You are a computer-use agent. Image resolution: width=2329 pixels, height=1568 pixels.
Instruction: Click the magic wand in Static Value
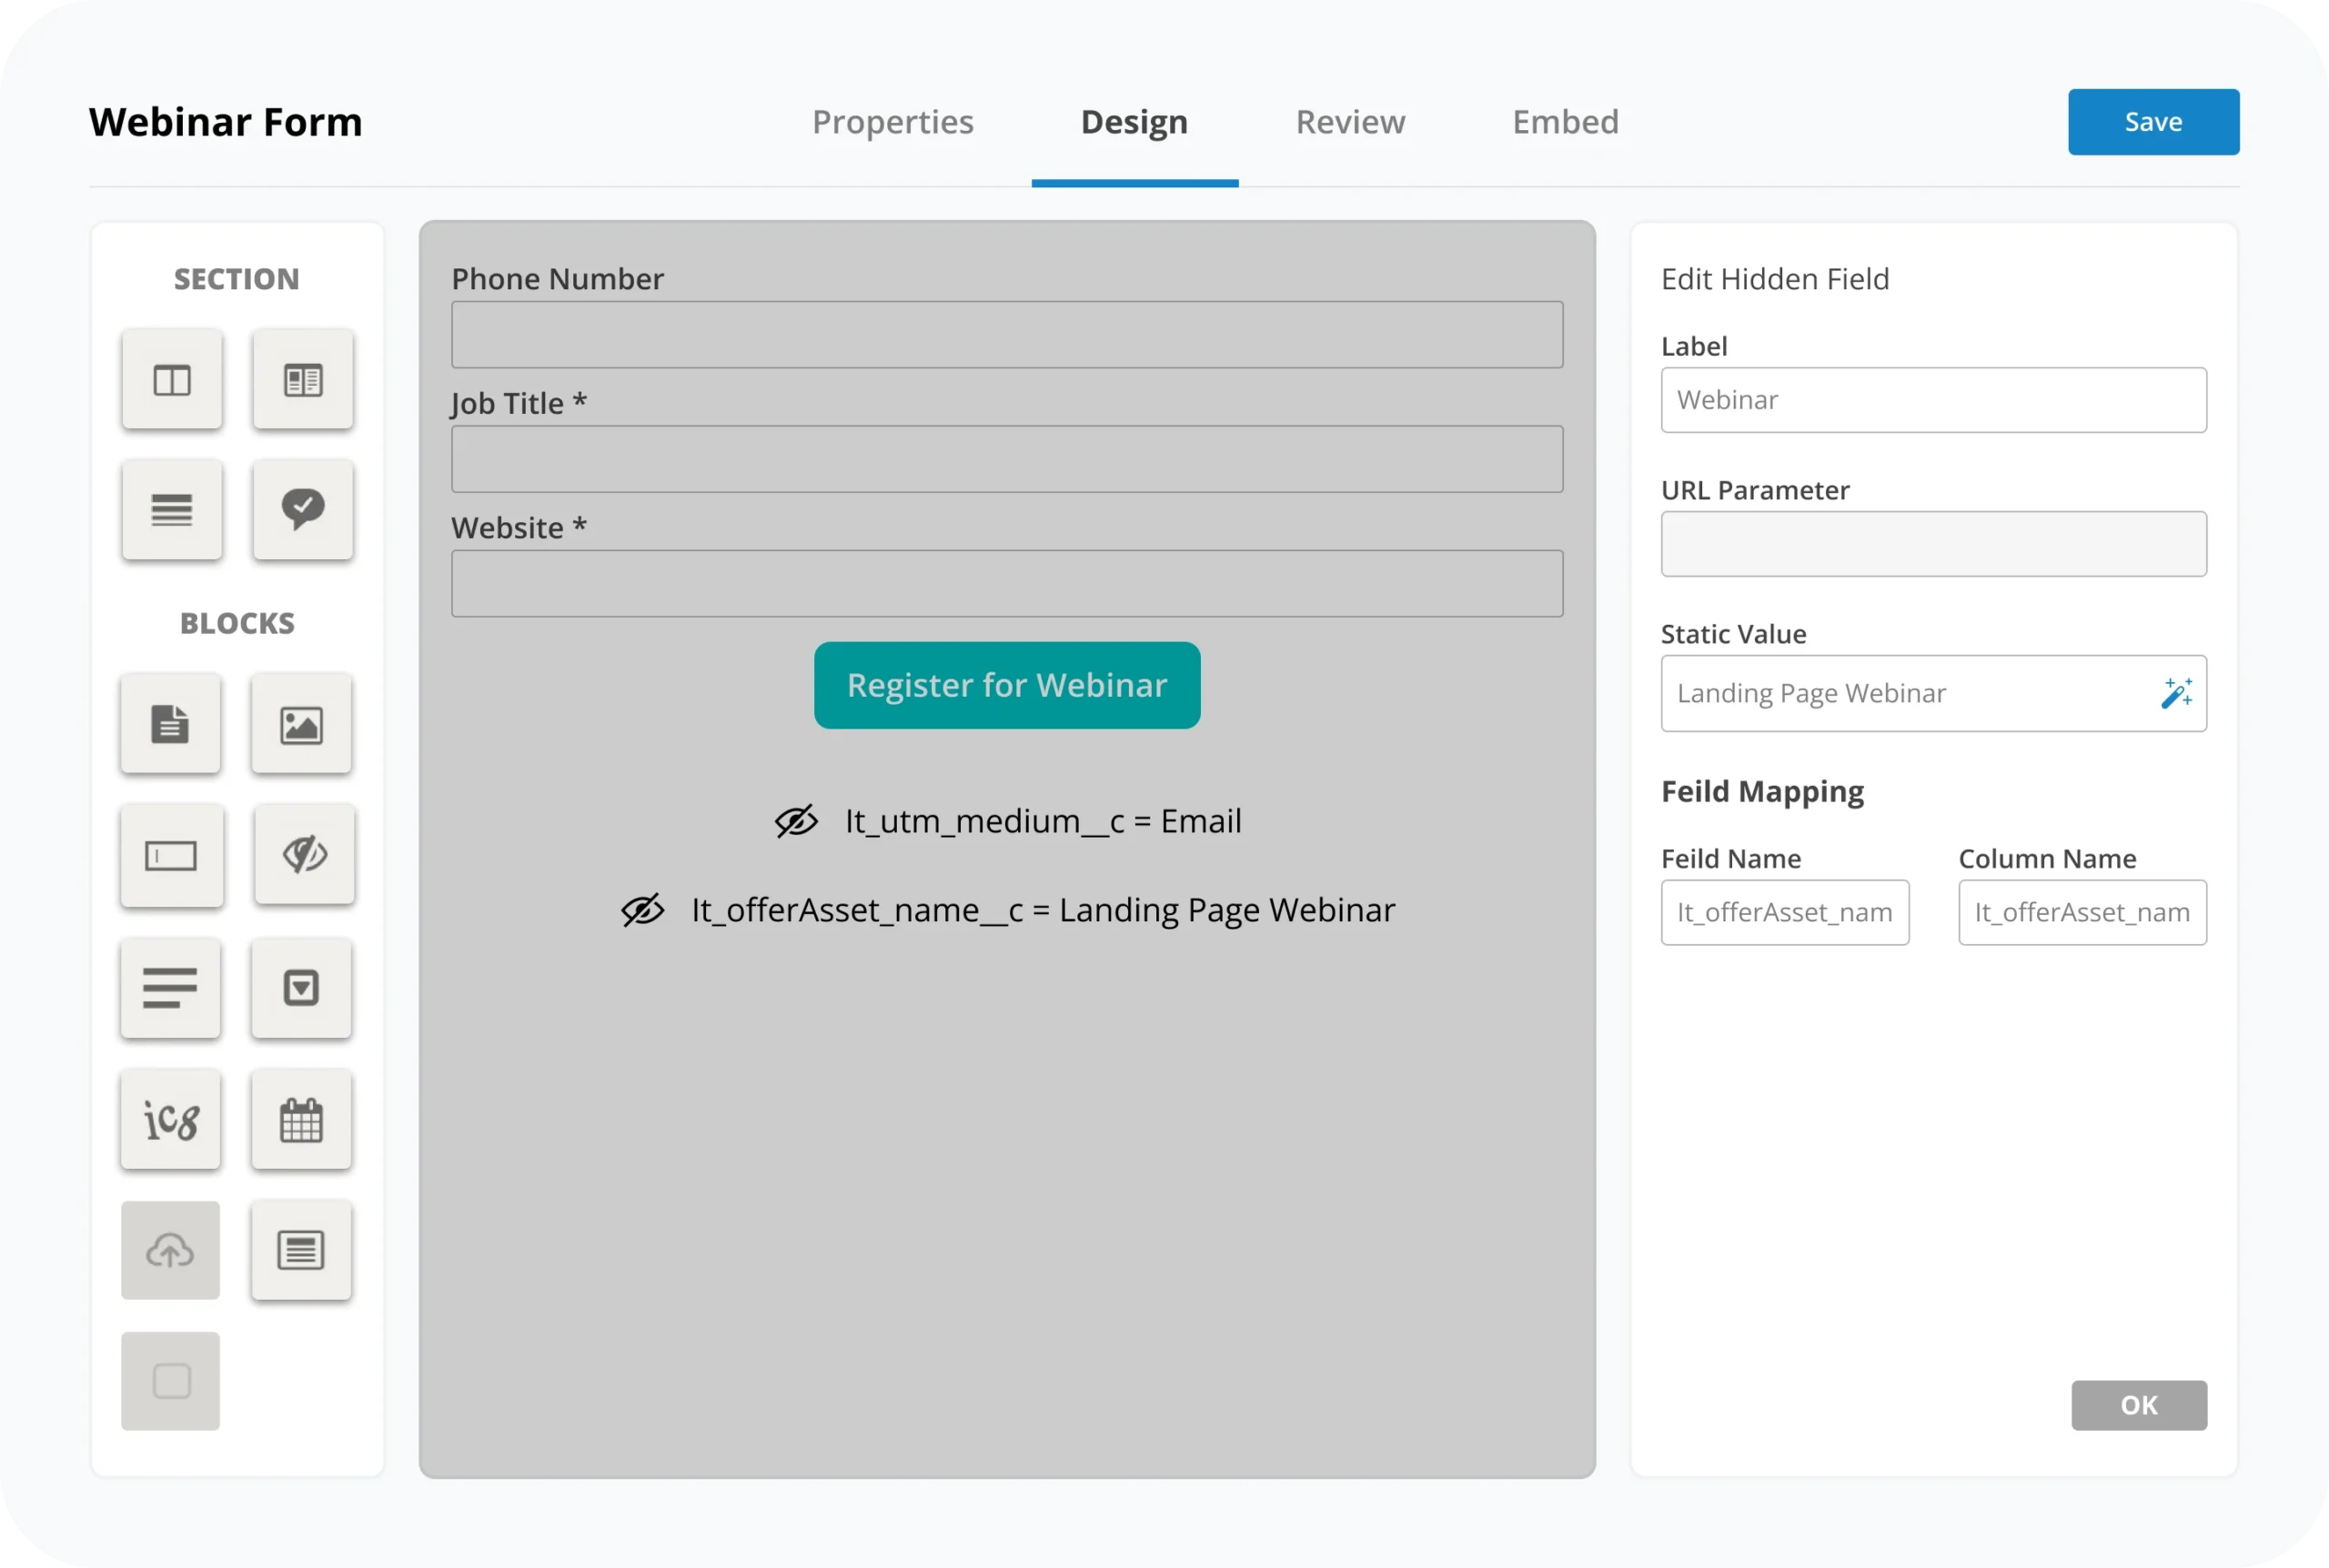pyautogui.click(x=2176, y=693)
